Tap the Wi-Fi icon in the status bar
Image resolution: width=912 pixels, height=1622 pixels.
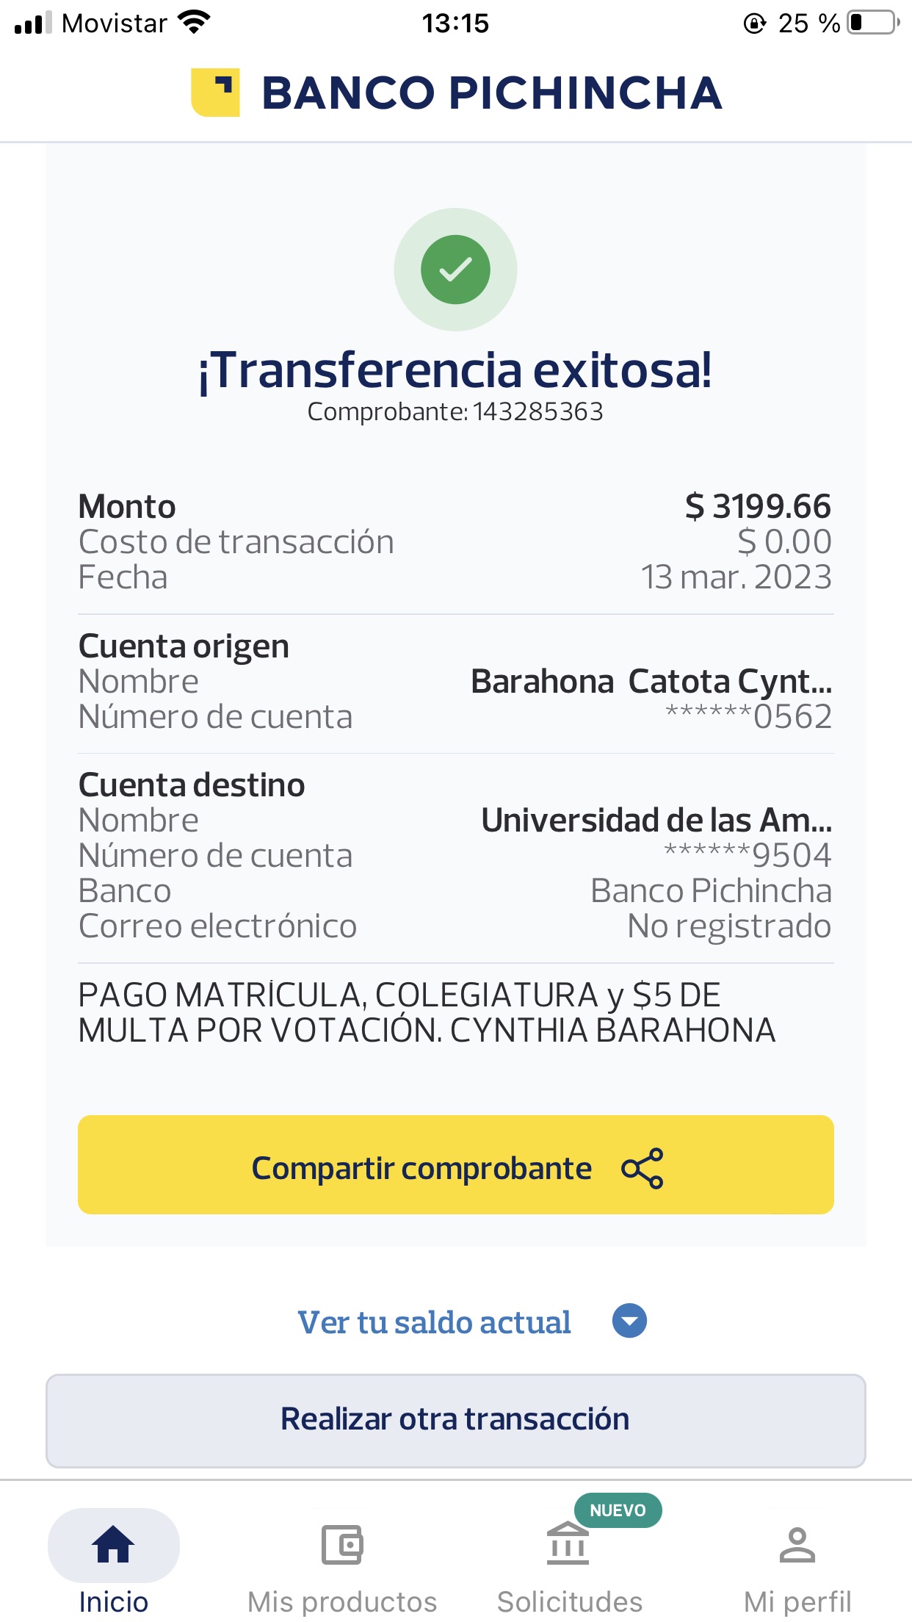pos(194,23)
